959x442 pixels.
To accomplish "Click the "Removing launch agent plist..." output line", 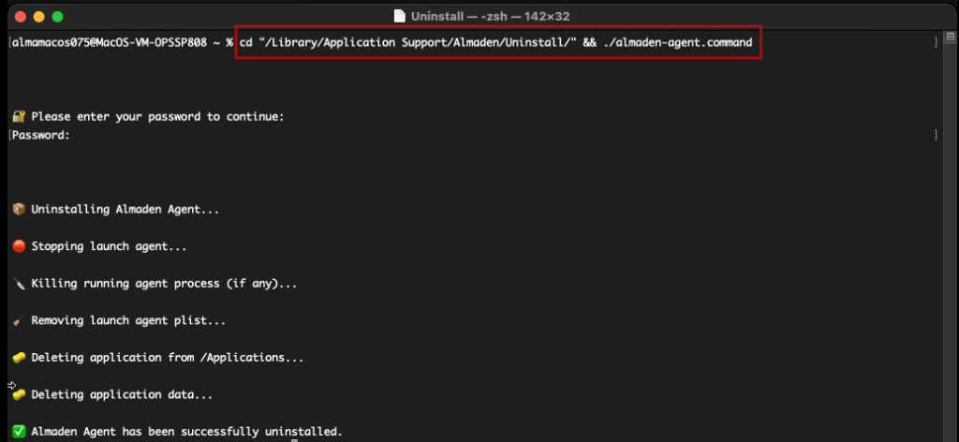I will [128, 320].
